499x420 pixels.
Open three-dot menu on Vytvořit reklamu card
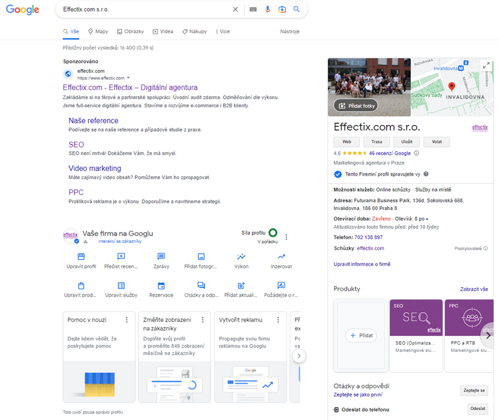pos(278,320)
